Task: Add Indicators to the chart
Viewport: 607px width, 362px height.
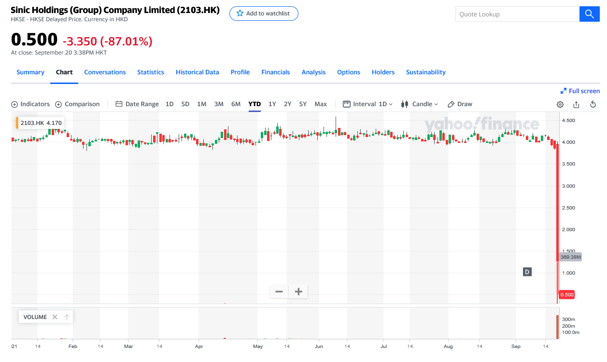Action: 30,104
